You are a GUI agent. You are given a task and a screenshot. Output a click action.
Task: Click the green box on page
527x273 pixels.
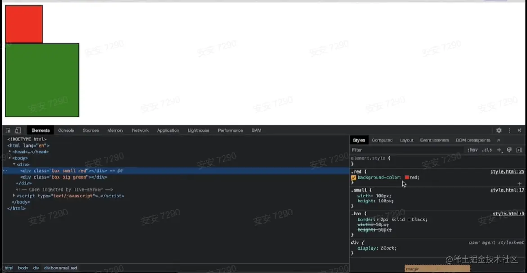(x=42, y=80)
